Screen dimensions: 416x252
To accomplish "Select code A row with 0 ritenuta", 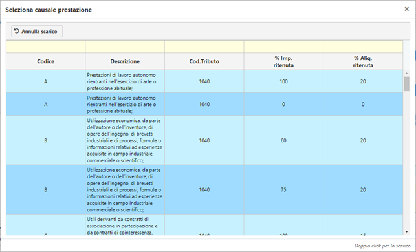I will point(204,104).
